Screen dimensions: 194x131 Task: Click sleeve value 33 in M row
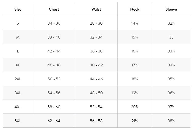click(171, 37)
